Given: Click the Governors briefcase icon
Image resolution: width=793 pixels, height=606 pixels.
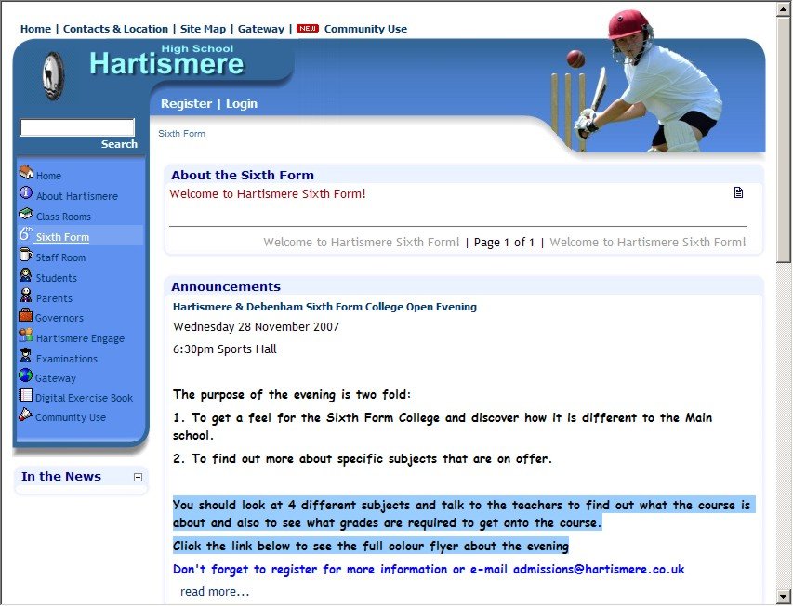Looking at the screenshot, I should click(26, 316).
